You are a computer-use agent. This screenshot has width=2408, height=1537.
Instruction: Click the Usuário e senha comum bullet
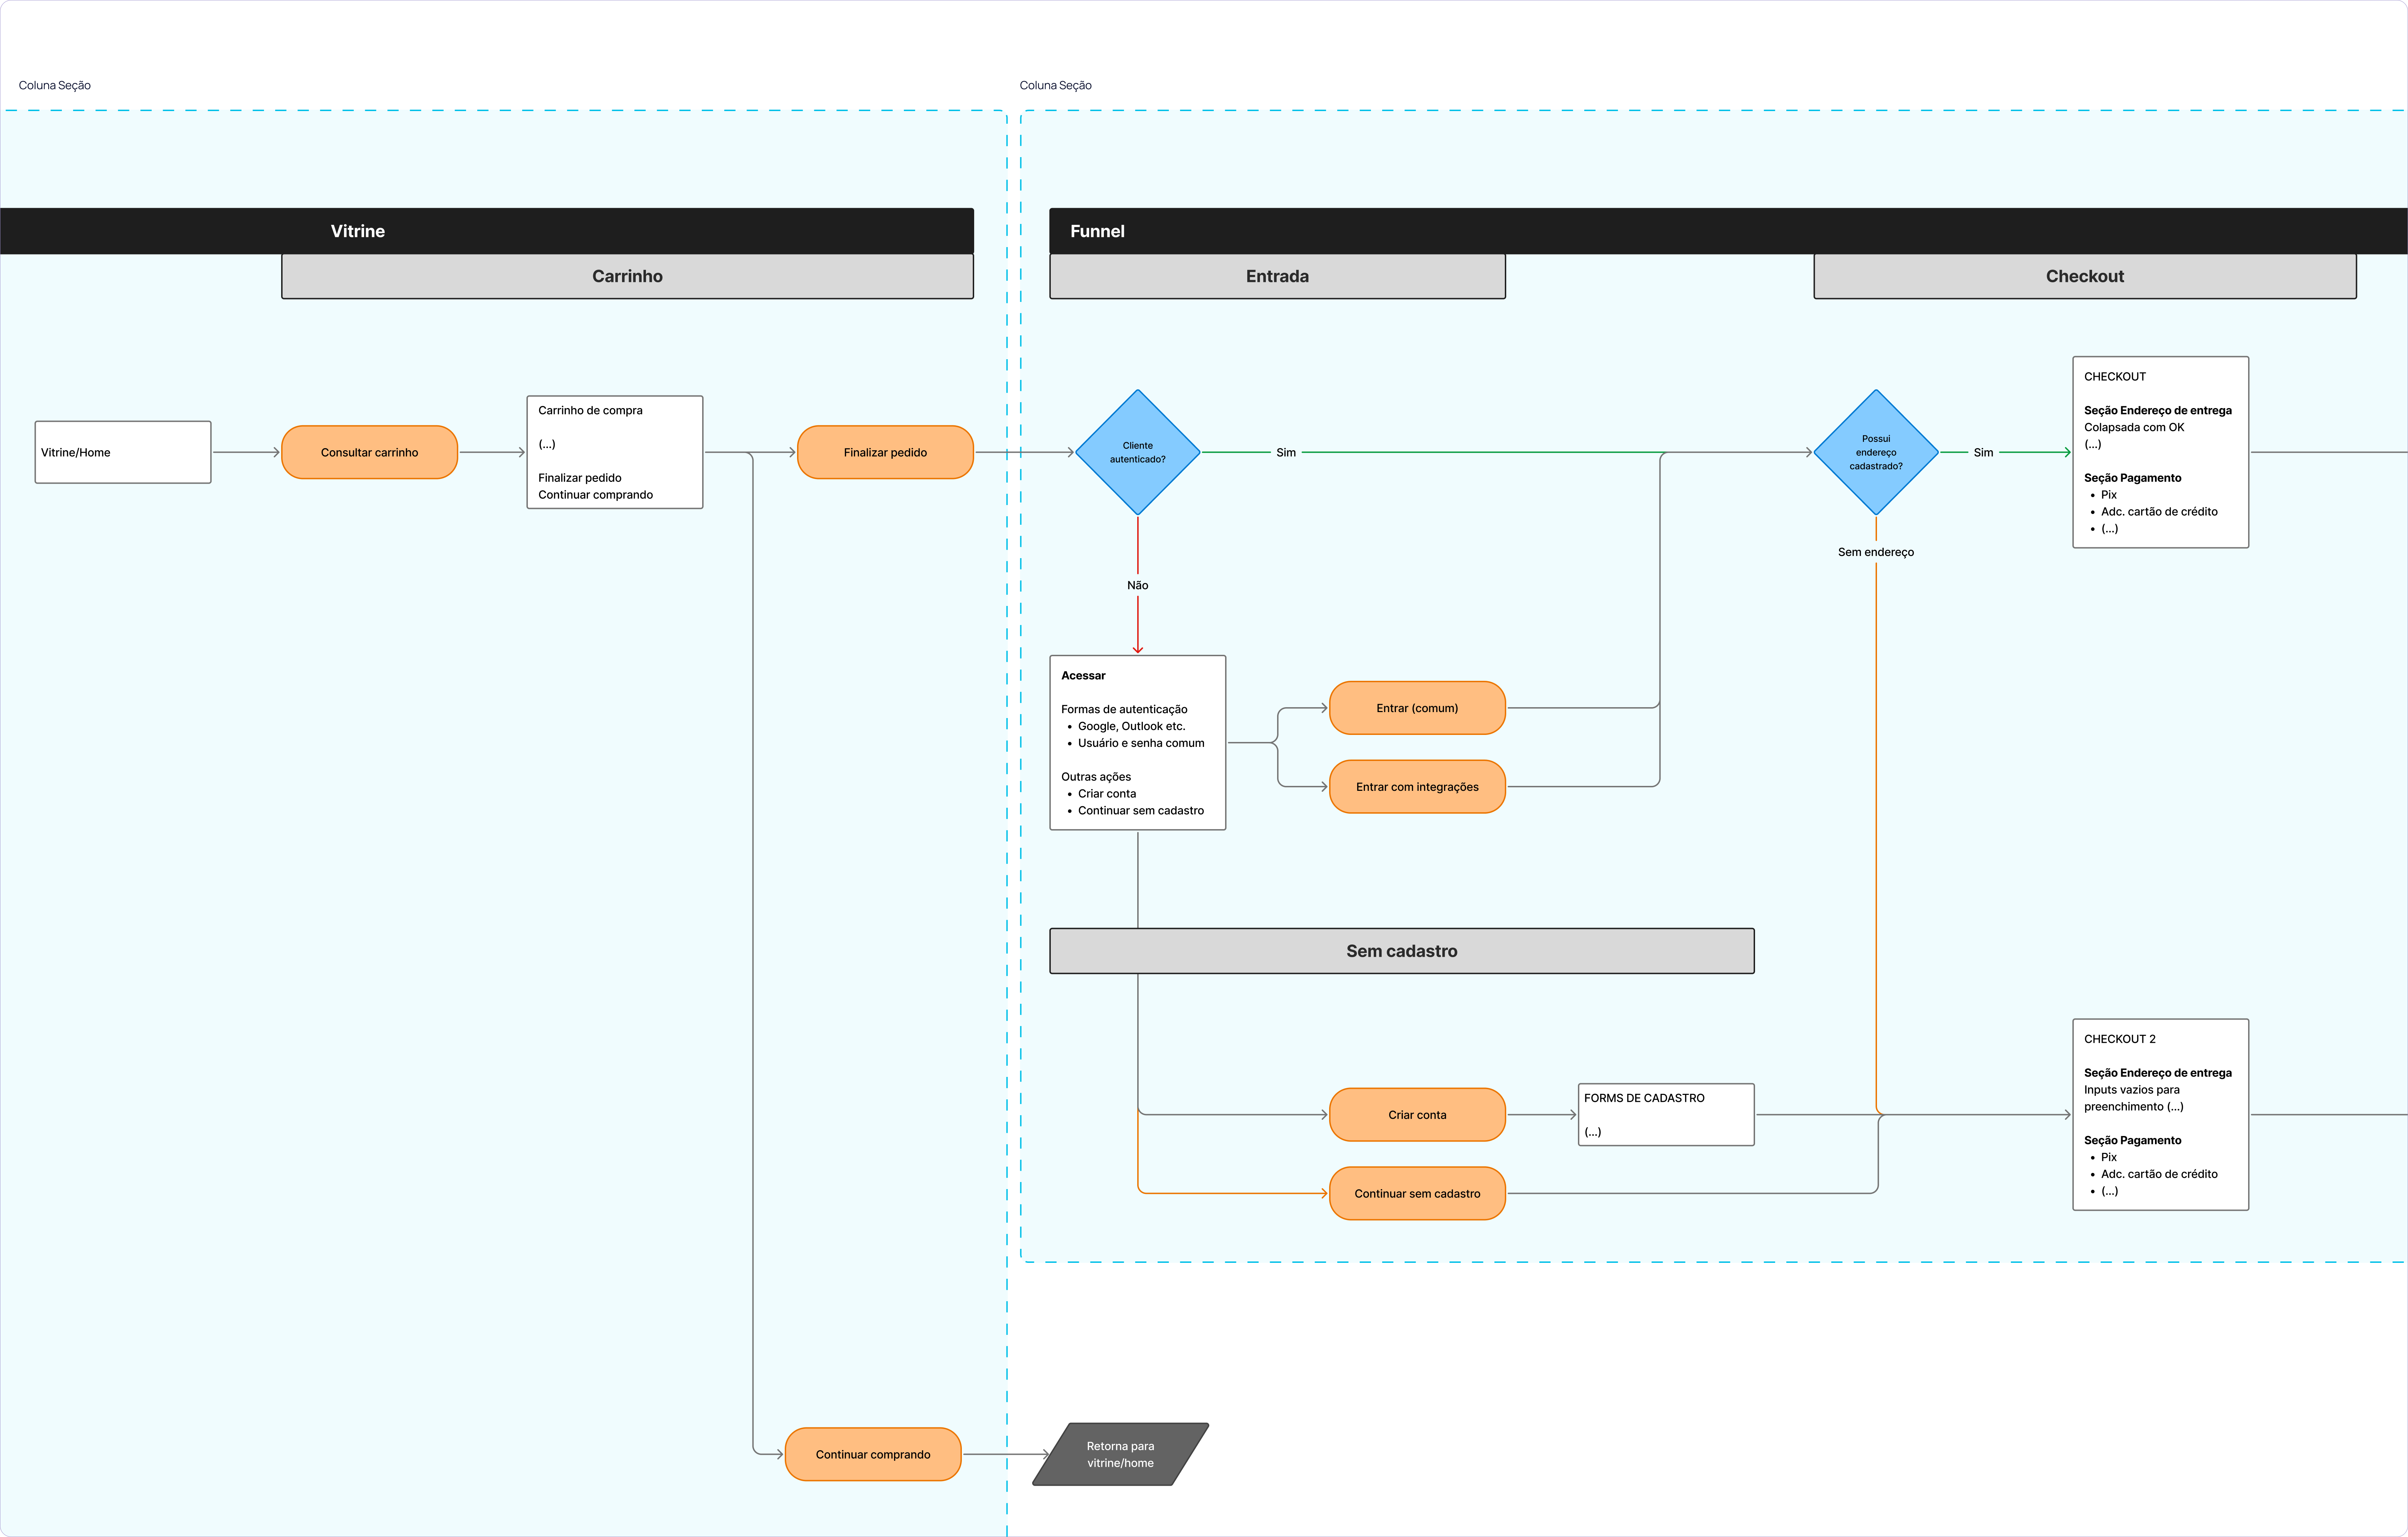tap(1141, 743)
